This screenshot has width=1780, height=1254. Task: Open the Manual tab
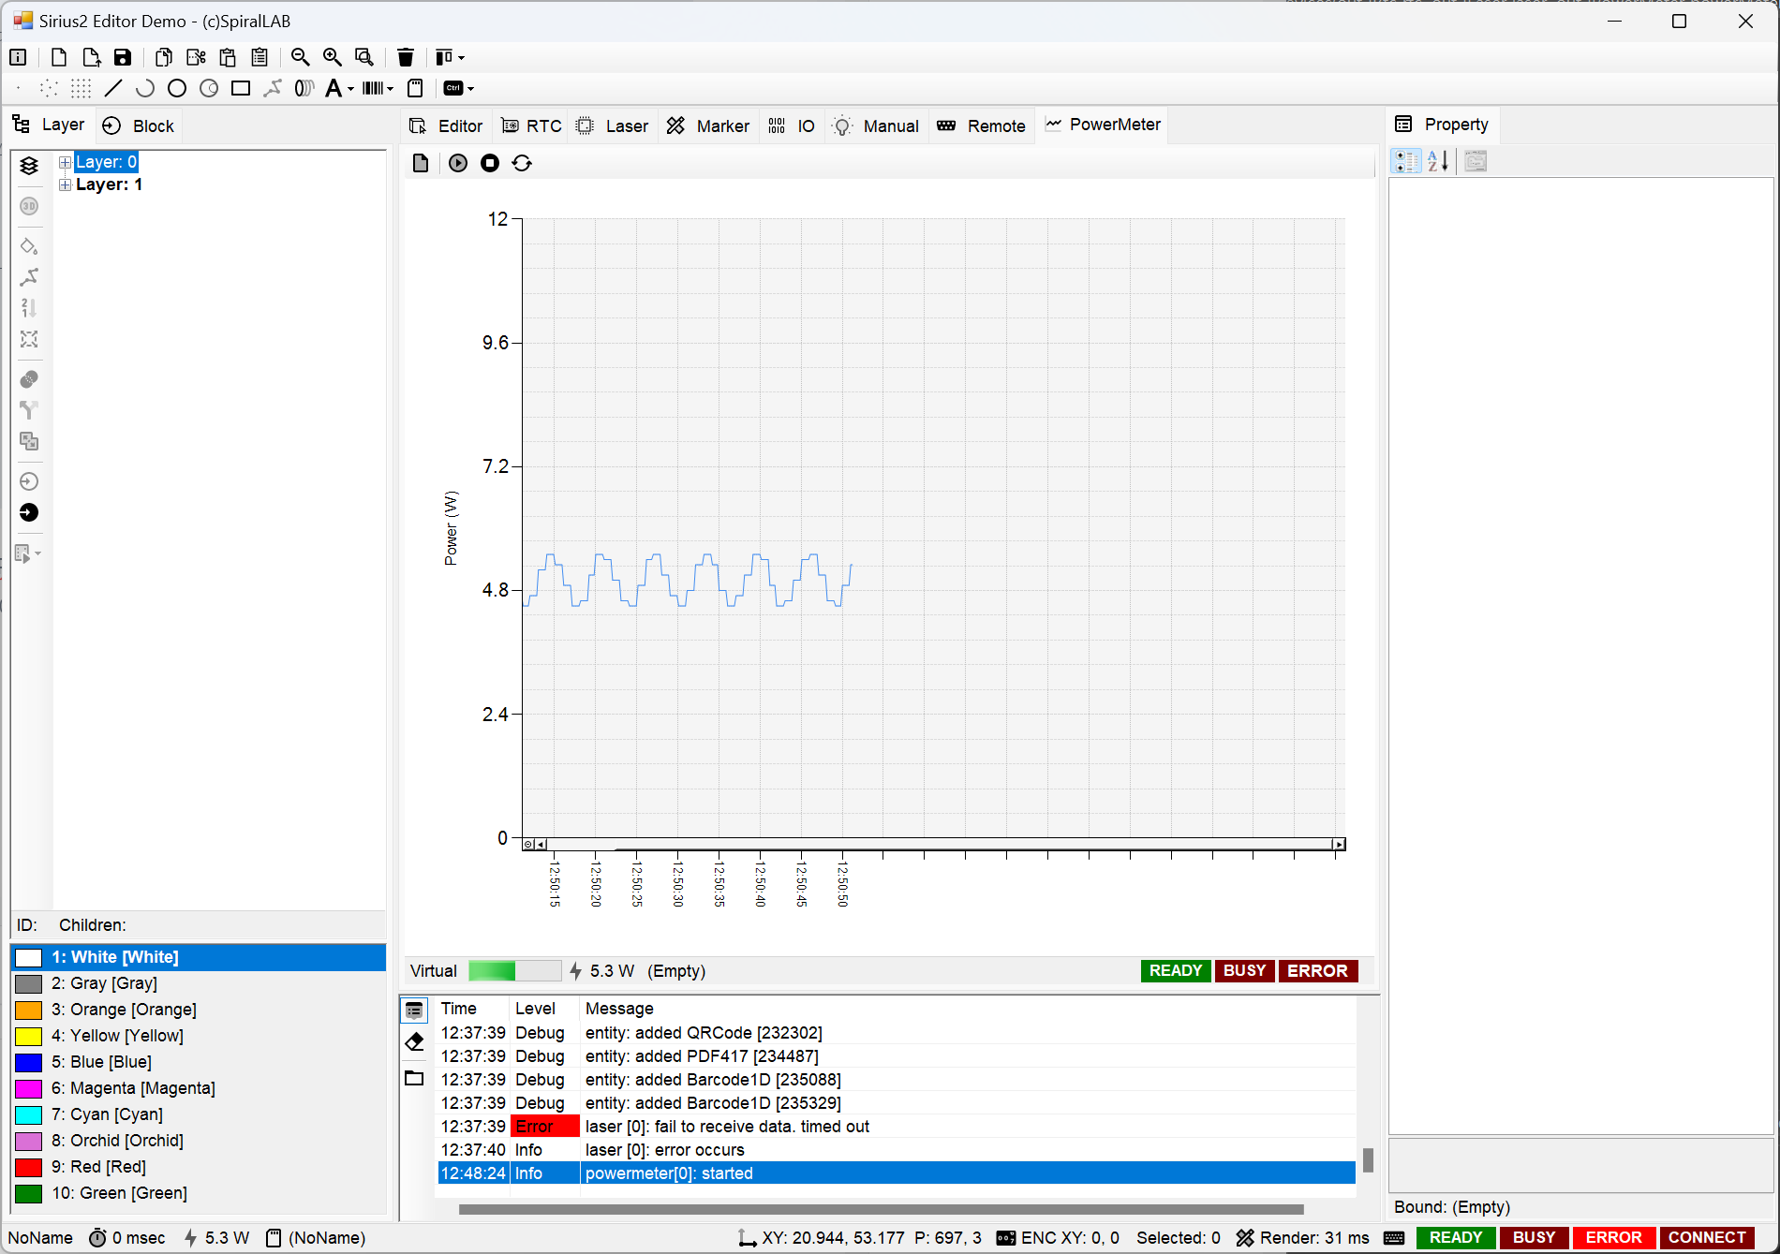(x=876, y=125)
